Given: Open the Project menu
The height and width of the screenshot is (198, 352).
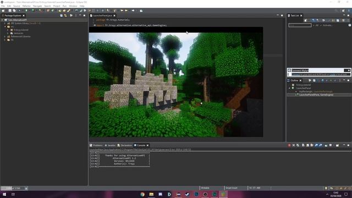Looking at the screenshot, I should tap(57, 6).
